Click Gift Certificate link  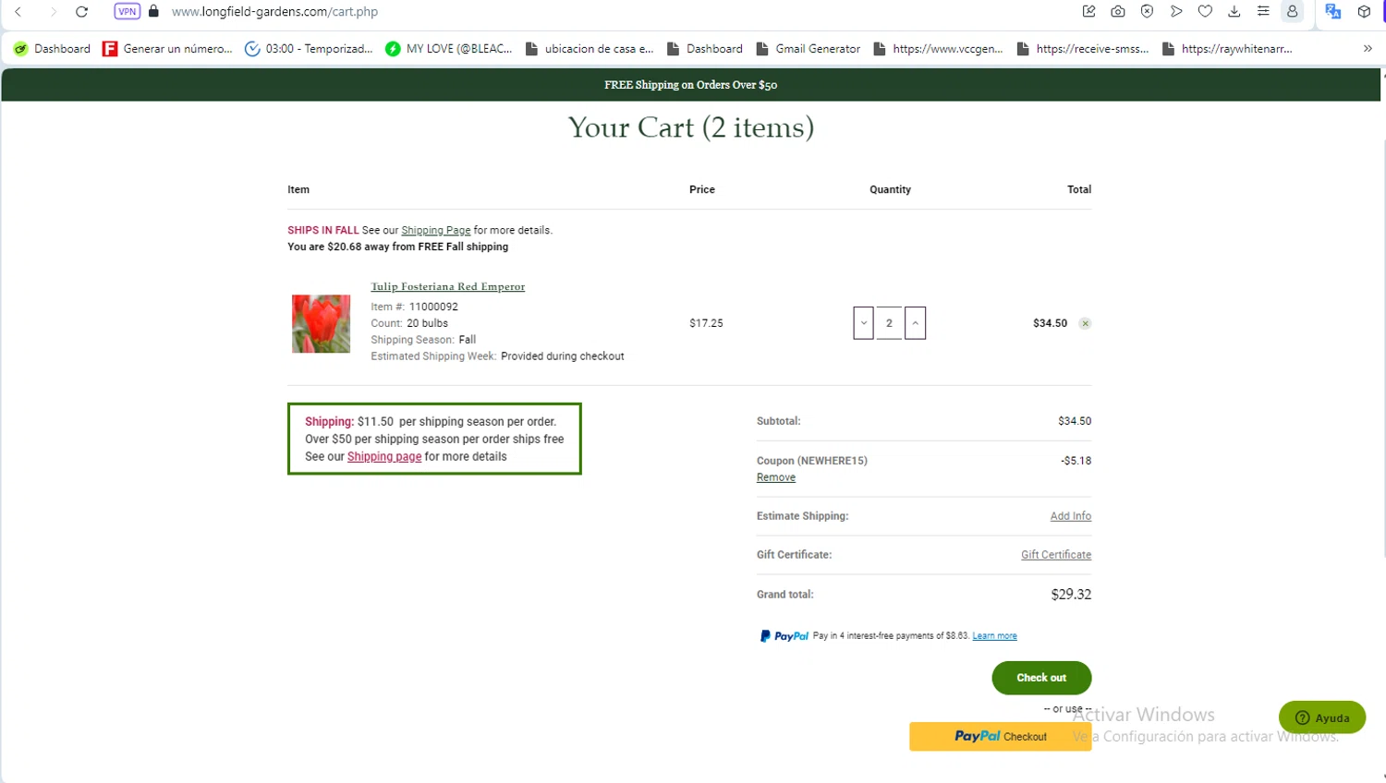pos(1056,555)
